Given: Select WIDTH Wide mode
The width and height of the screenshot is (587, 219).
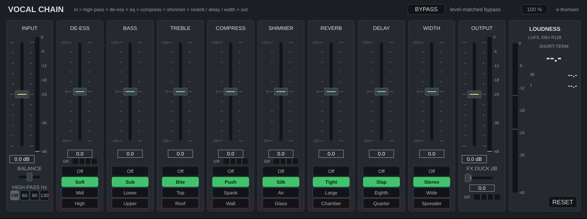Looking at the screenshot, I should (432, 193).
